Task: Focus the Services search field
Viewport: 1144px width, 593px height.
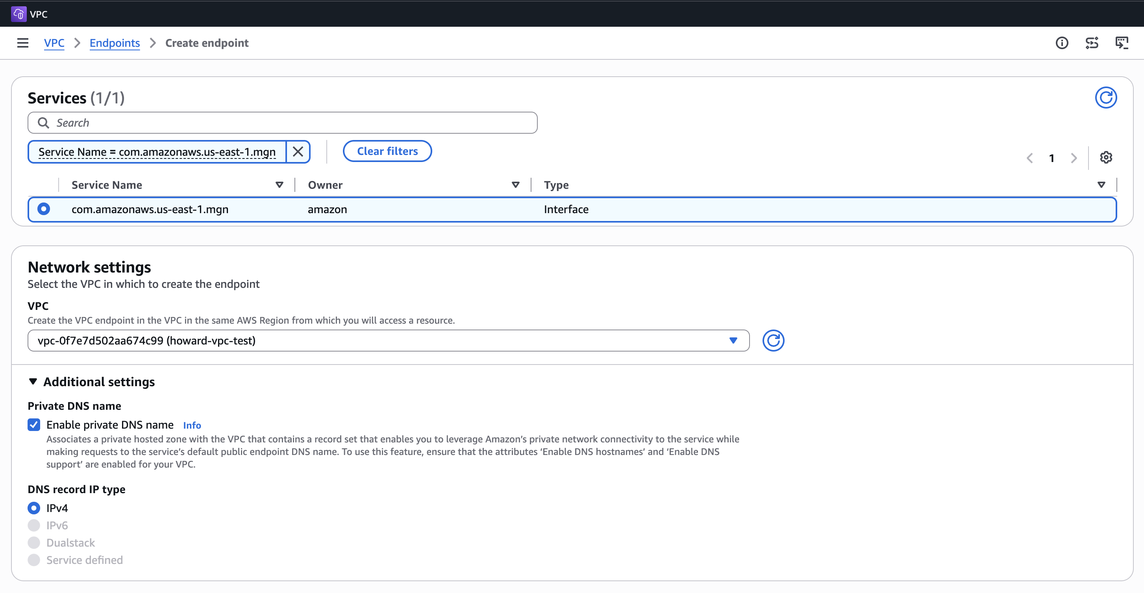Action: point(282,123)
